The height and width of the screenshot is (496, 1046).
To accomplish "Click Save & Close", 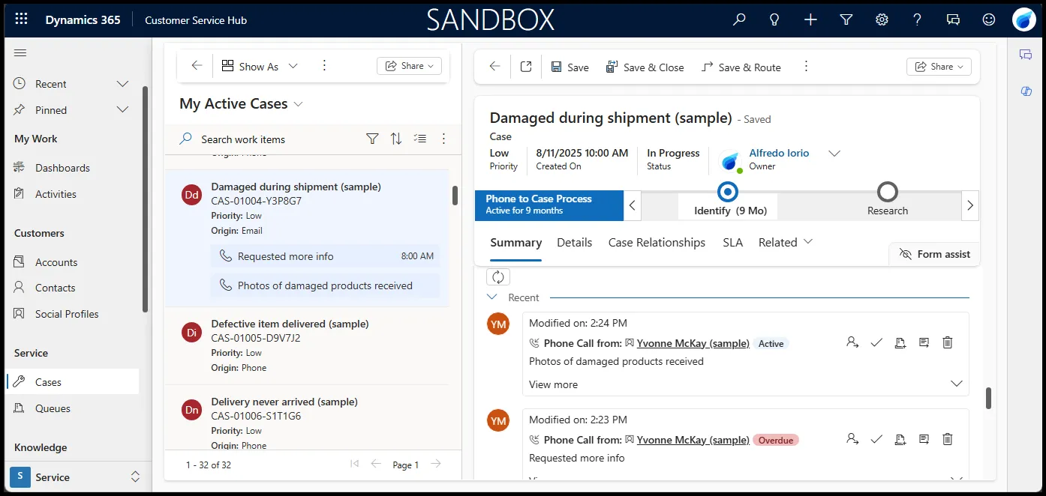I will tap(645, 67).
